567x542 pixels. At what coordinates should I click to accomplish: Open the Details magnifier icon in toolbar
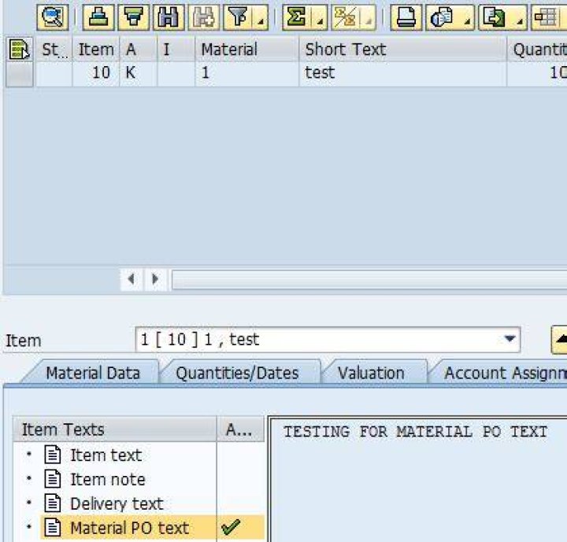click(x=53, y=17)
